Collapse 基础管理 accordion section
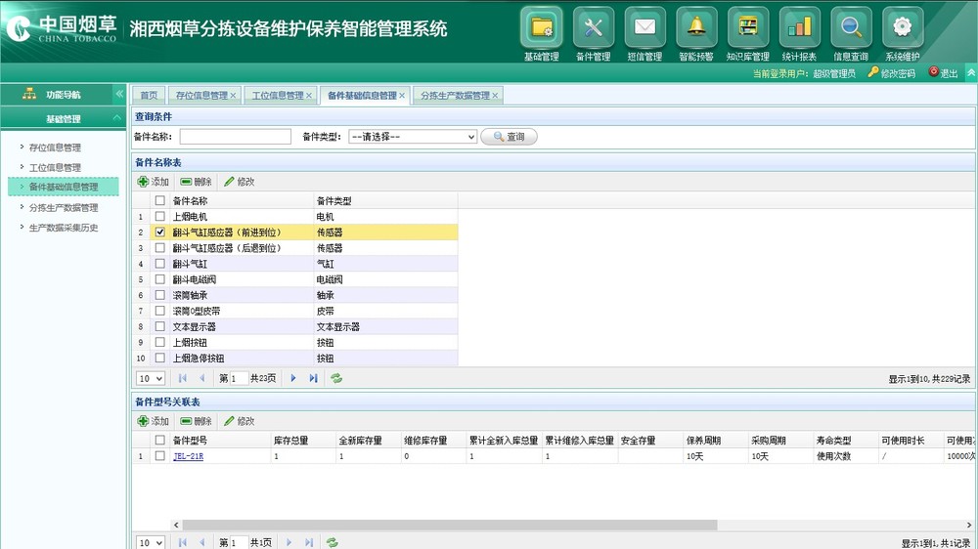The width and height of the screenshot is (978, 549). click(117, 118)
